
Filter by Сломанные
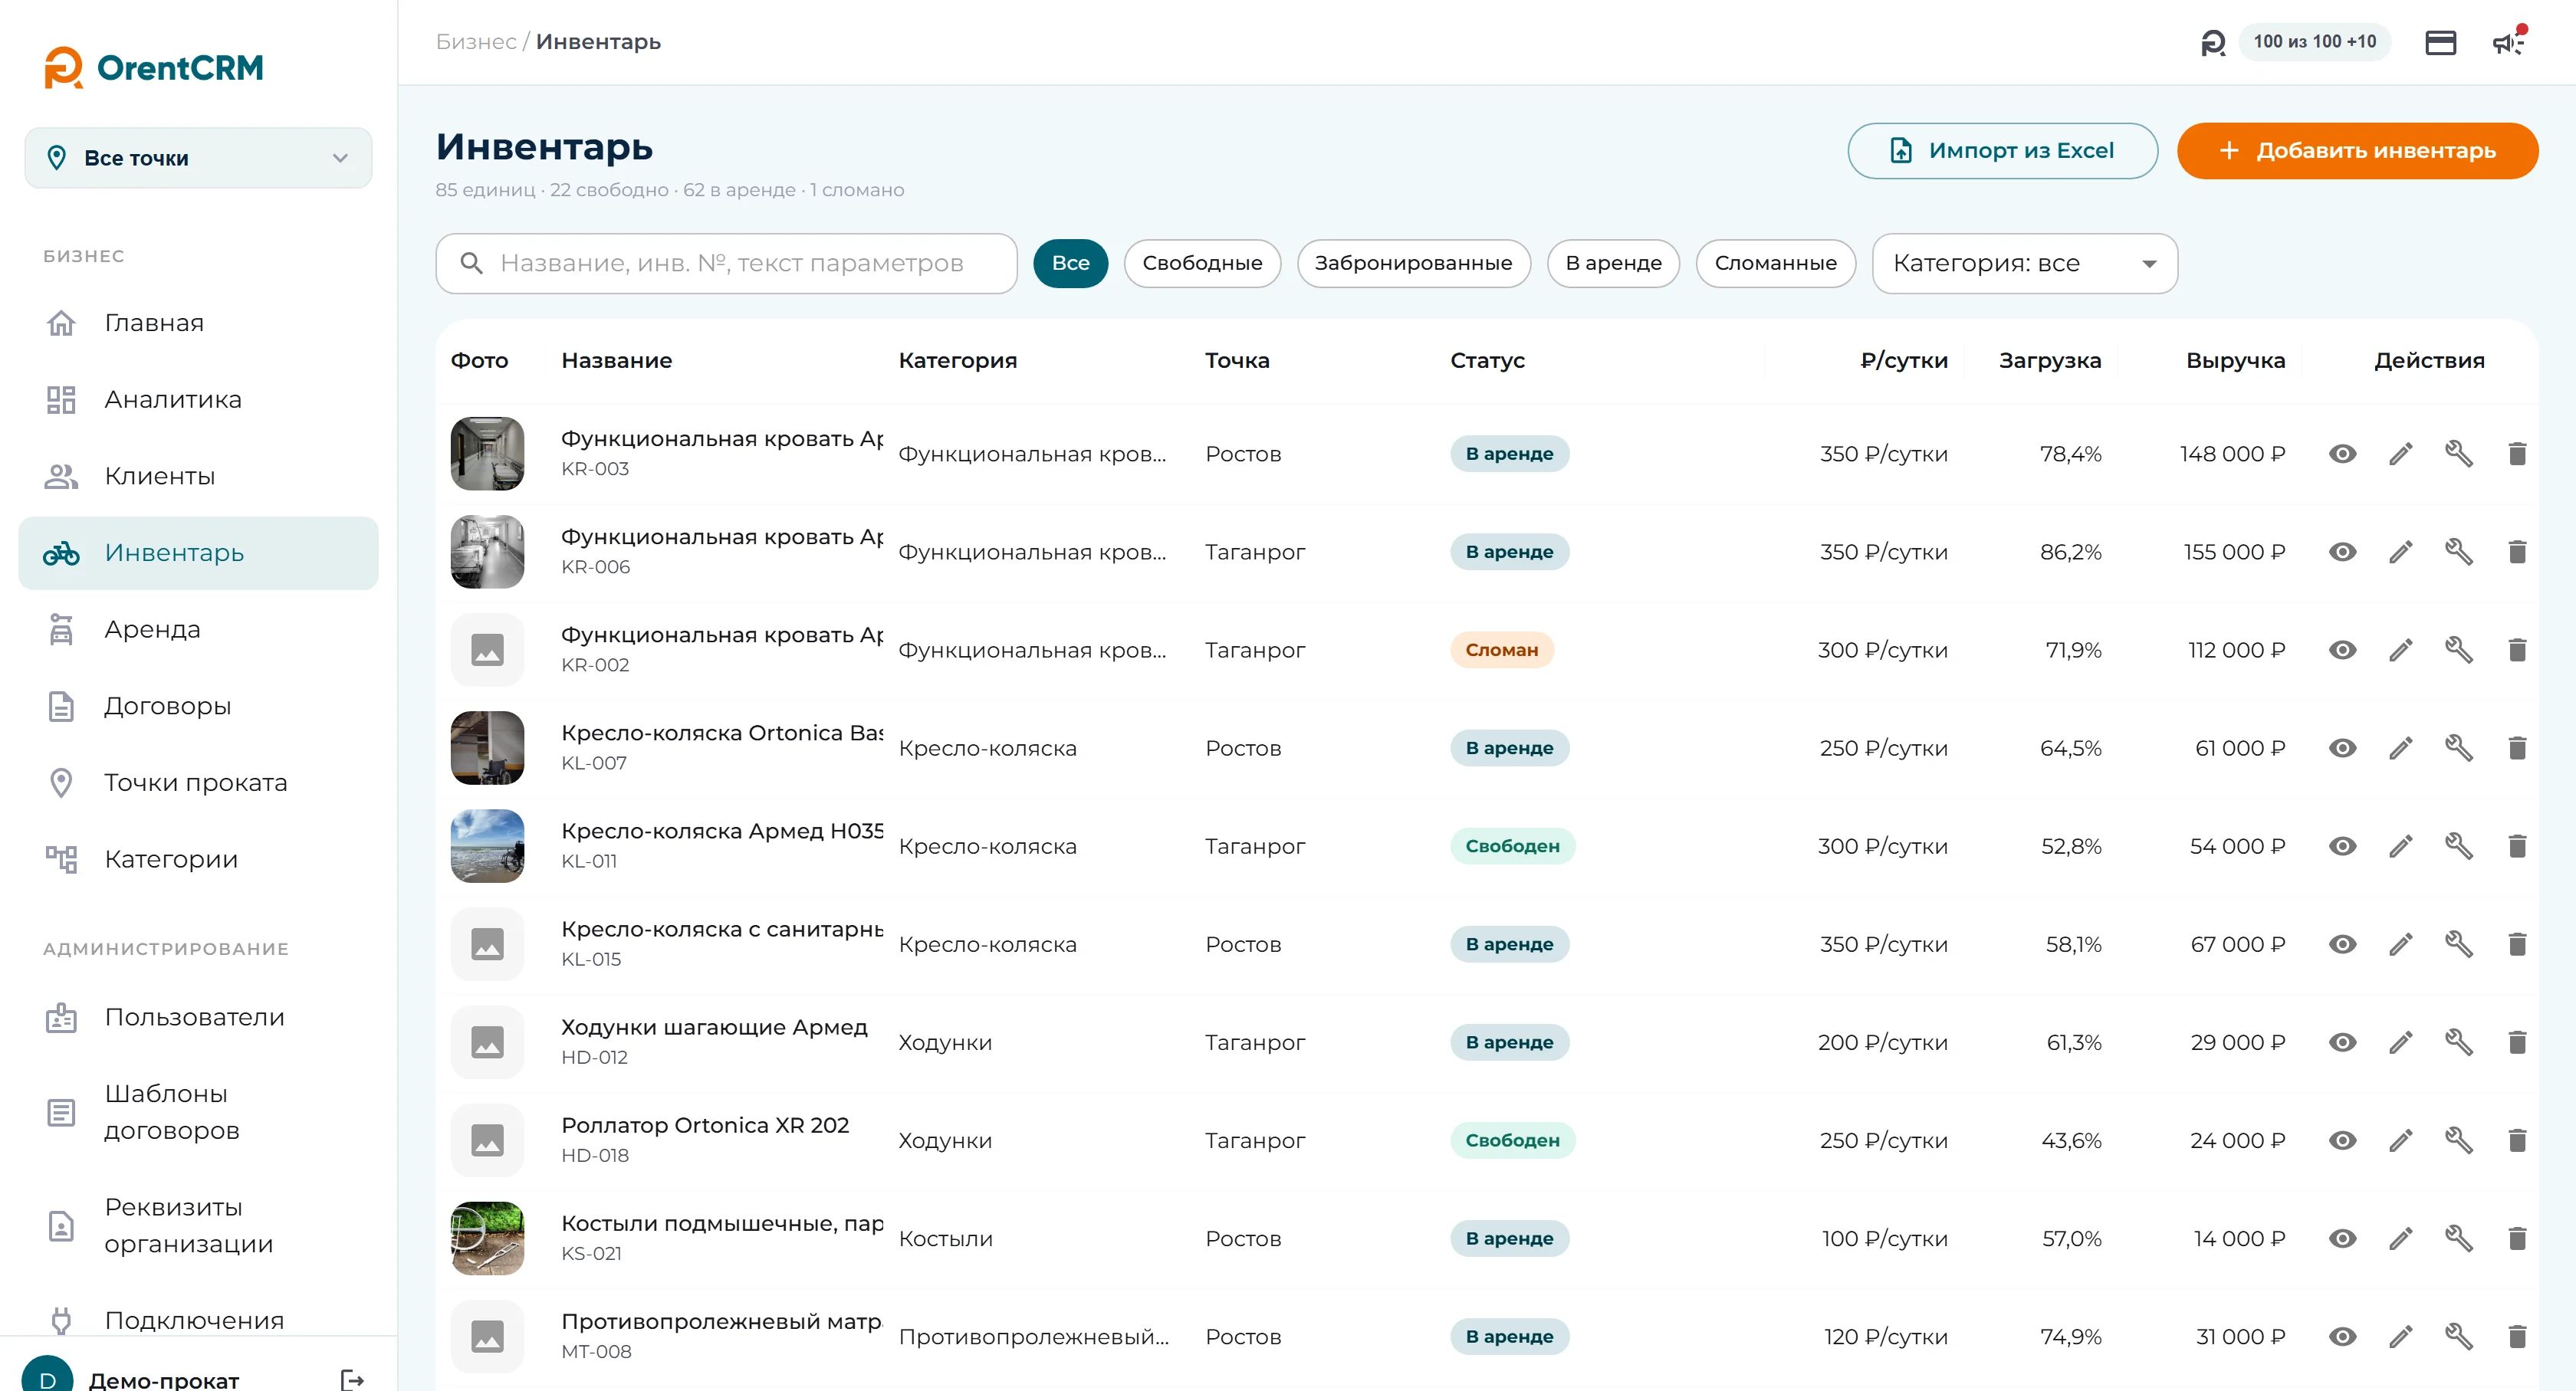point(1775,263)
